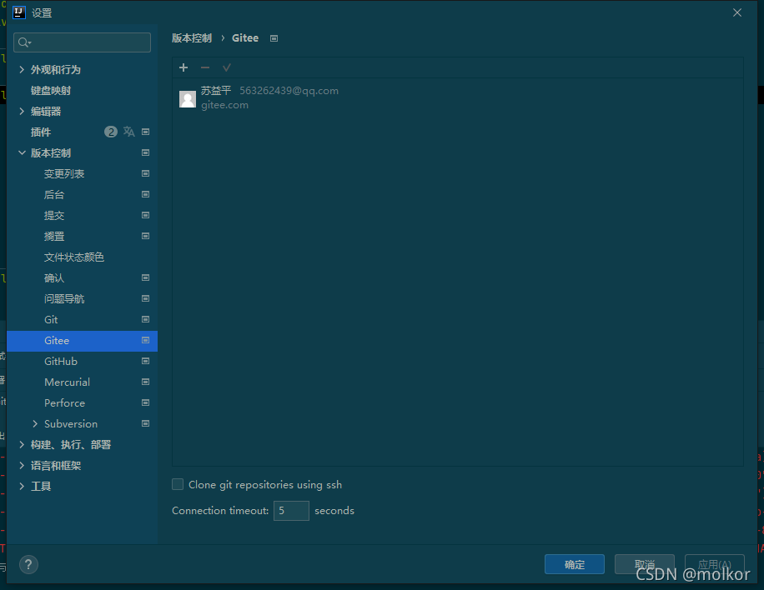Expand the 构建、执行、部署 section
764x590 pixels.
point(22,445)
